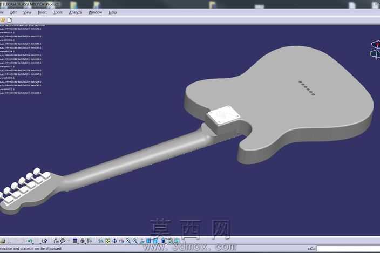This screenshot has width=380, height=253.
Task: Open the Analyze menu
Action: click(76, 12)
